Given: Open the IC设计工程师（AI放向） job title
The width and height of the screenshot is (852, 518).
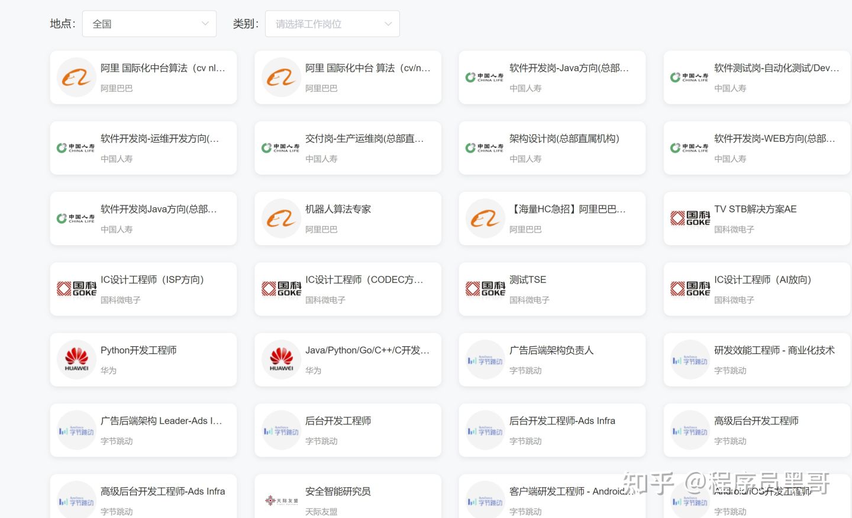Looking at the screenshot, I should click(x=763, y=279).
